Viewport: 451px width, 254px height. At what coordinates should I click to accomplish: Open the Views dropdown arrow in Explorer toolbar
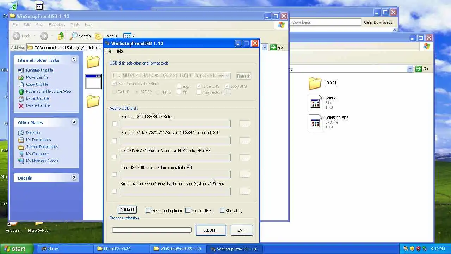pos(133,36)
